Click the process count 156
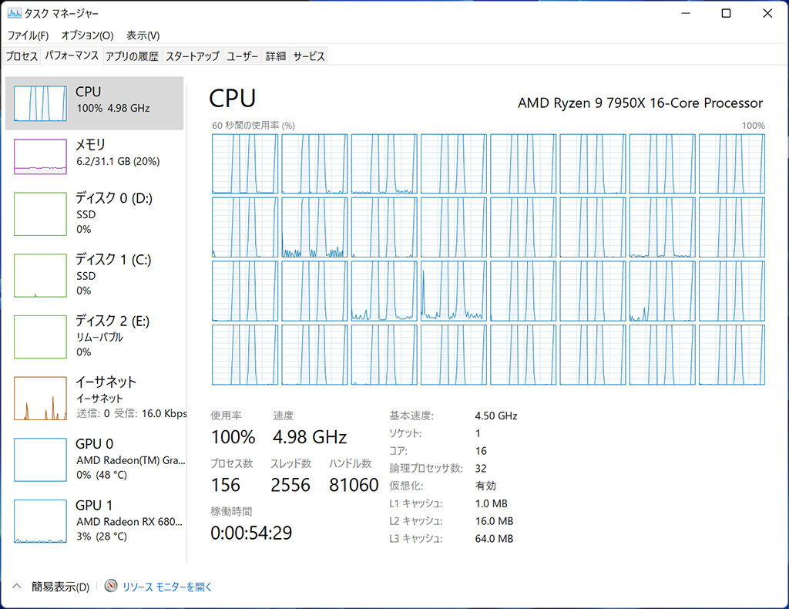789x609 pixels. pos(226,485)
